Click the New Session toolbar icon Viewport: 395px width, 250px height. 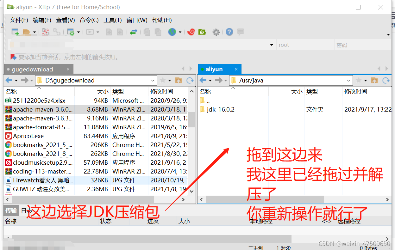point(15,32)
